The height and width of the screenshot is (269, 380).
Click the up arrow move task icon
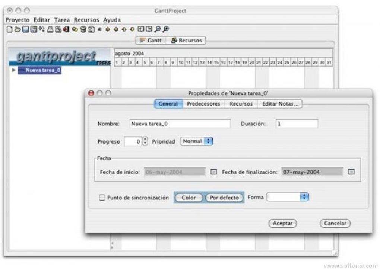[124, 29]
